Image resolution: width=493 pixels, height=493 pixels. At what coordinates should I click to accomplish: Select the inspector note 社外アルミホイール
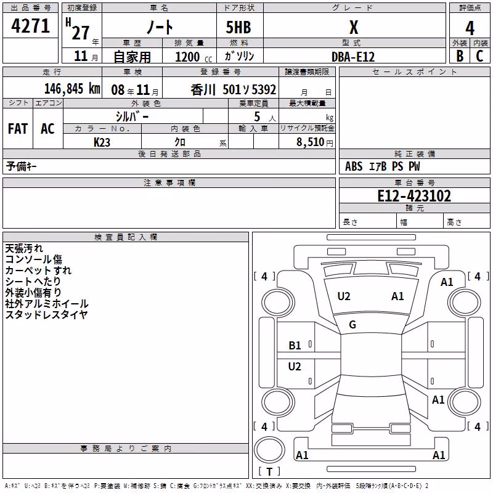click(47, 303)
